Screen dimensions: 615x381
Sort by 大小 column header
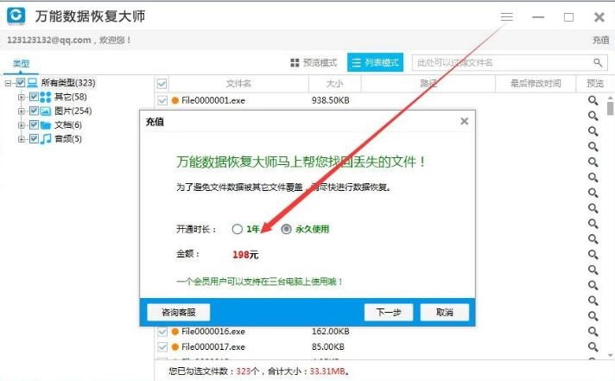334,84
